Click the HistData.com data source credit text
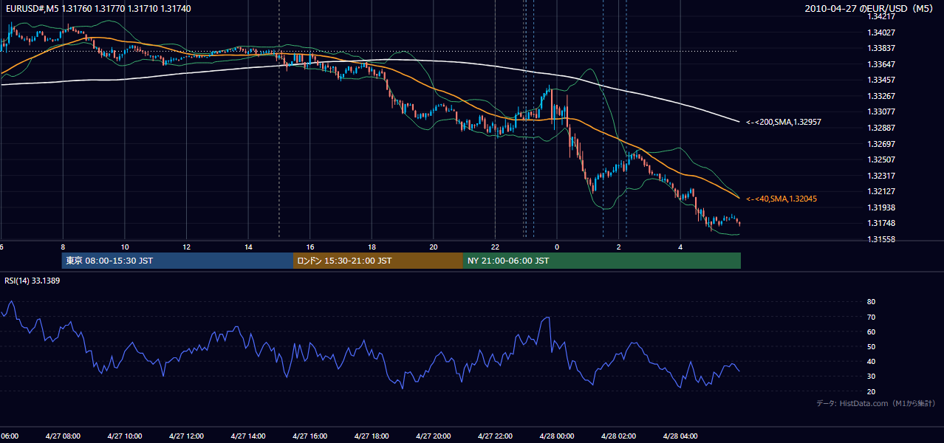The image size is (944, 443). (x=876, y=403)
